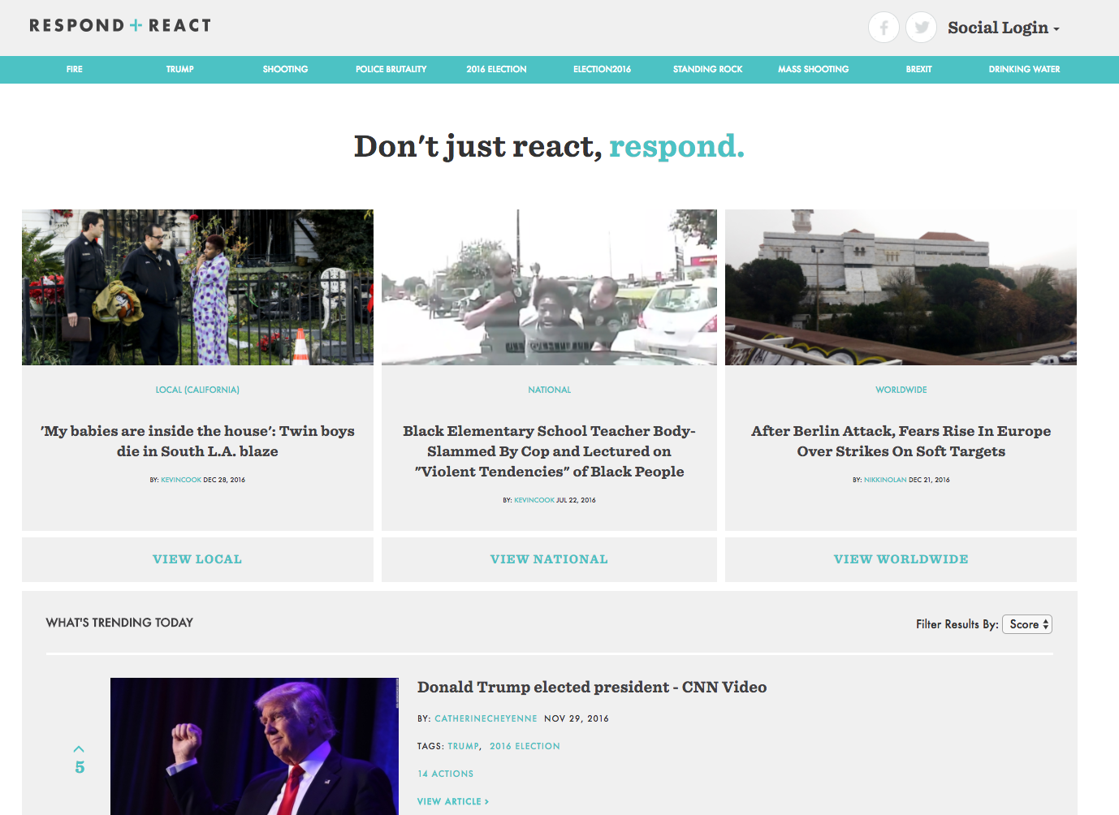Image resolution: width=1119 pixels, height=815 pixels.
Task: Click the 14 ACTIONS link
Action: pos(445,774)
